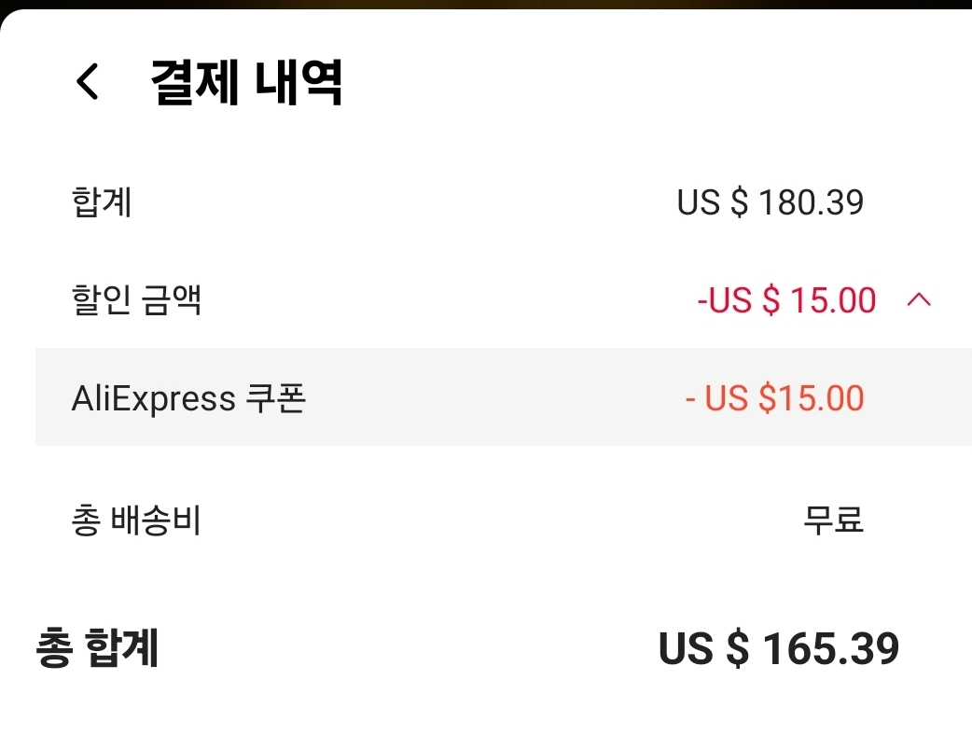Collapse the 할인 금액 discount details chevron

tap(919, 300)
